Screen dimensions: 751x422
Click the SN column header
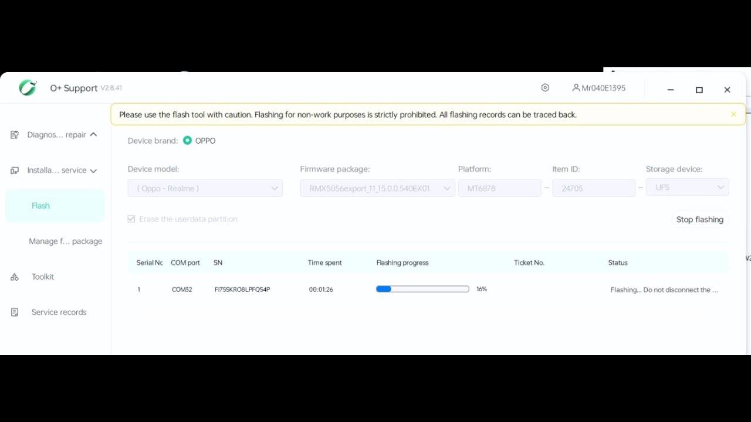click(218, 263)
